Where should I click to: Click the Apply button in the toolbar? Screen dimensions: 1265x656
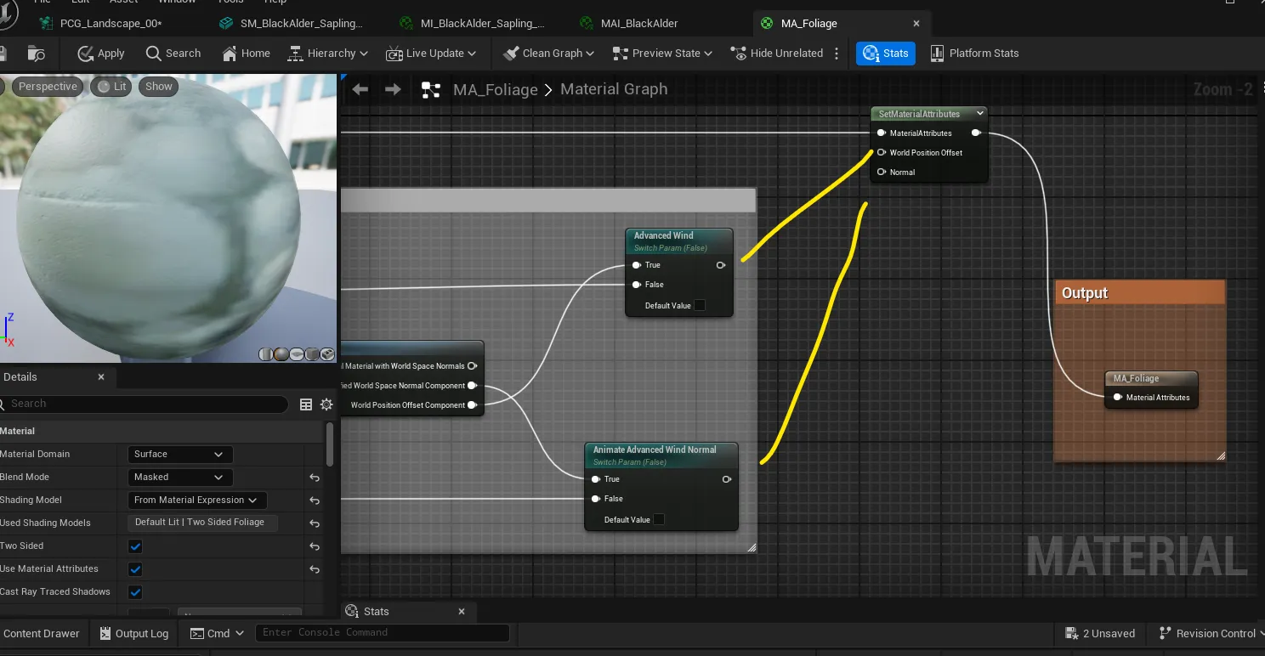pyautogui.click(x=101, y=53)
